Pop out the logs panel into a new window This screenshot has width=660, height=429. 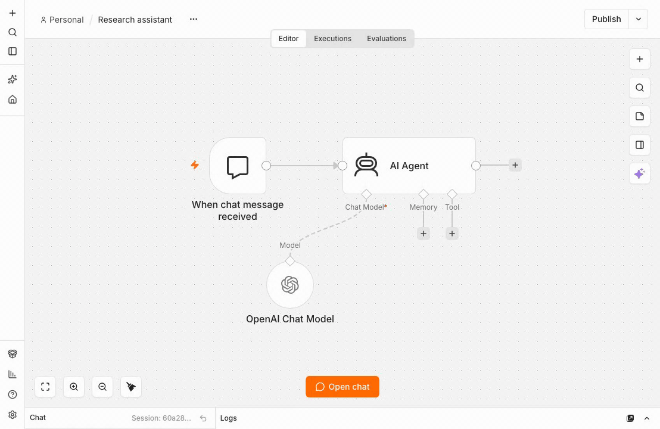coord(630,418)
